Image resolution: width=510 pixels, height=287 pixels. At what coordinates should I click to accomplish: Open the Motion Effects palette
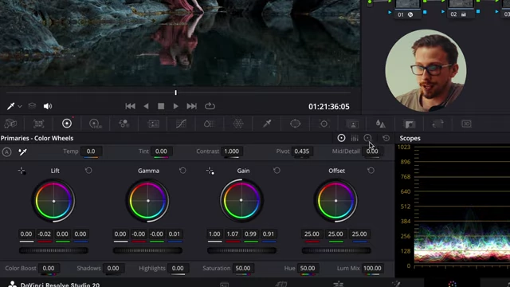pyautogui.click(x=153, y=124)
